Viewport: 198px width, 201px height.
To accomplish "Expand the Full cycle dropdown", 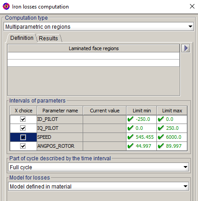I will (98, 167).
